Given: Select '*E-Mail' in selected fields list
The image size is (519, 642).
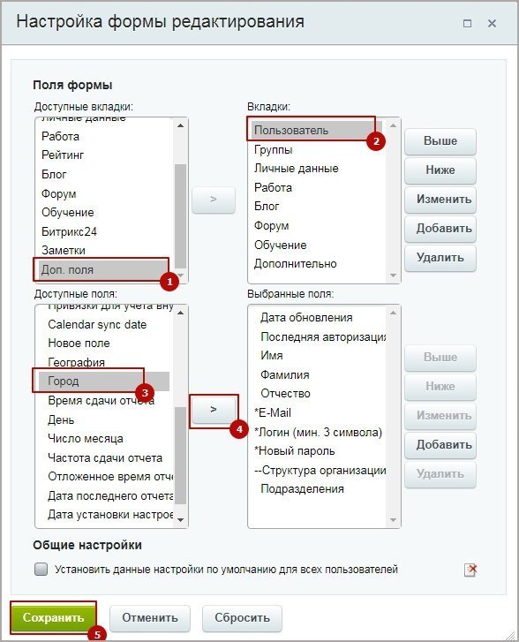Looking at the screenshot, I should click(317, 412).
